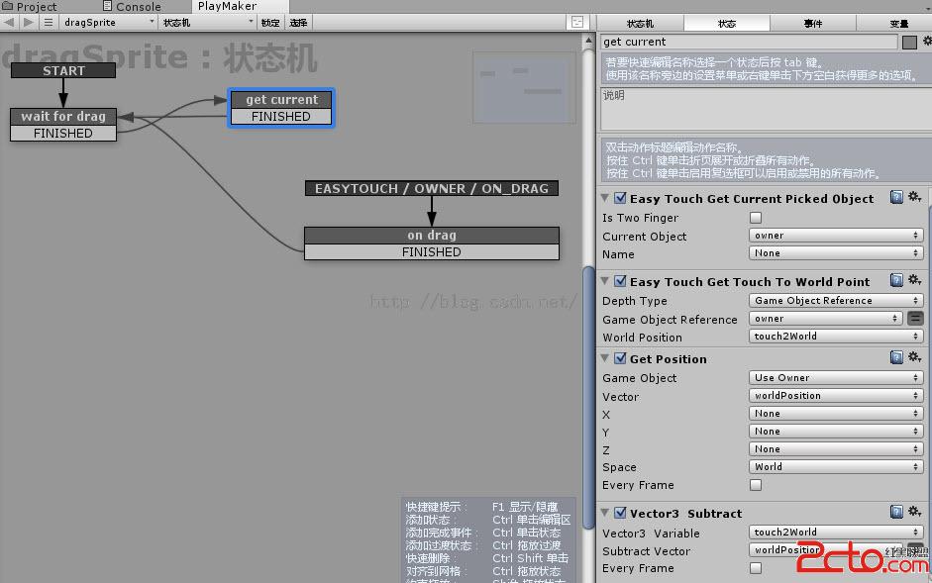This screenshot has width=932, height=583.
Task: Toggle the Easy Touch Get Touch To World Point checkbox
Action: click(x=620, y=281)
